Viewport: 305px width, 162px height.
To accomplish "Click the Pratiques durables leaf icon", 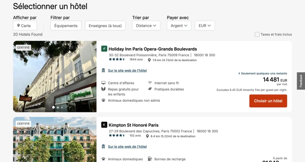I will pos(150,89).
